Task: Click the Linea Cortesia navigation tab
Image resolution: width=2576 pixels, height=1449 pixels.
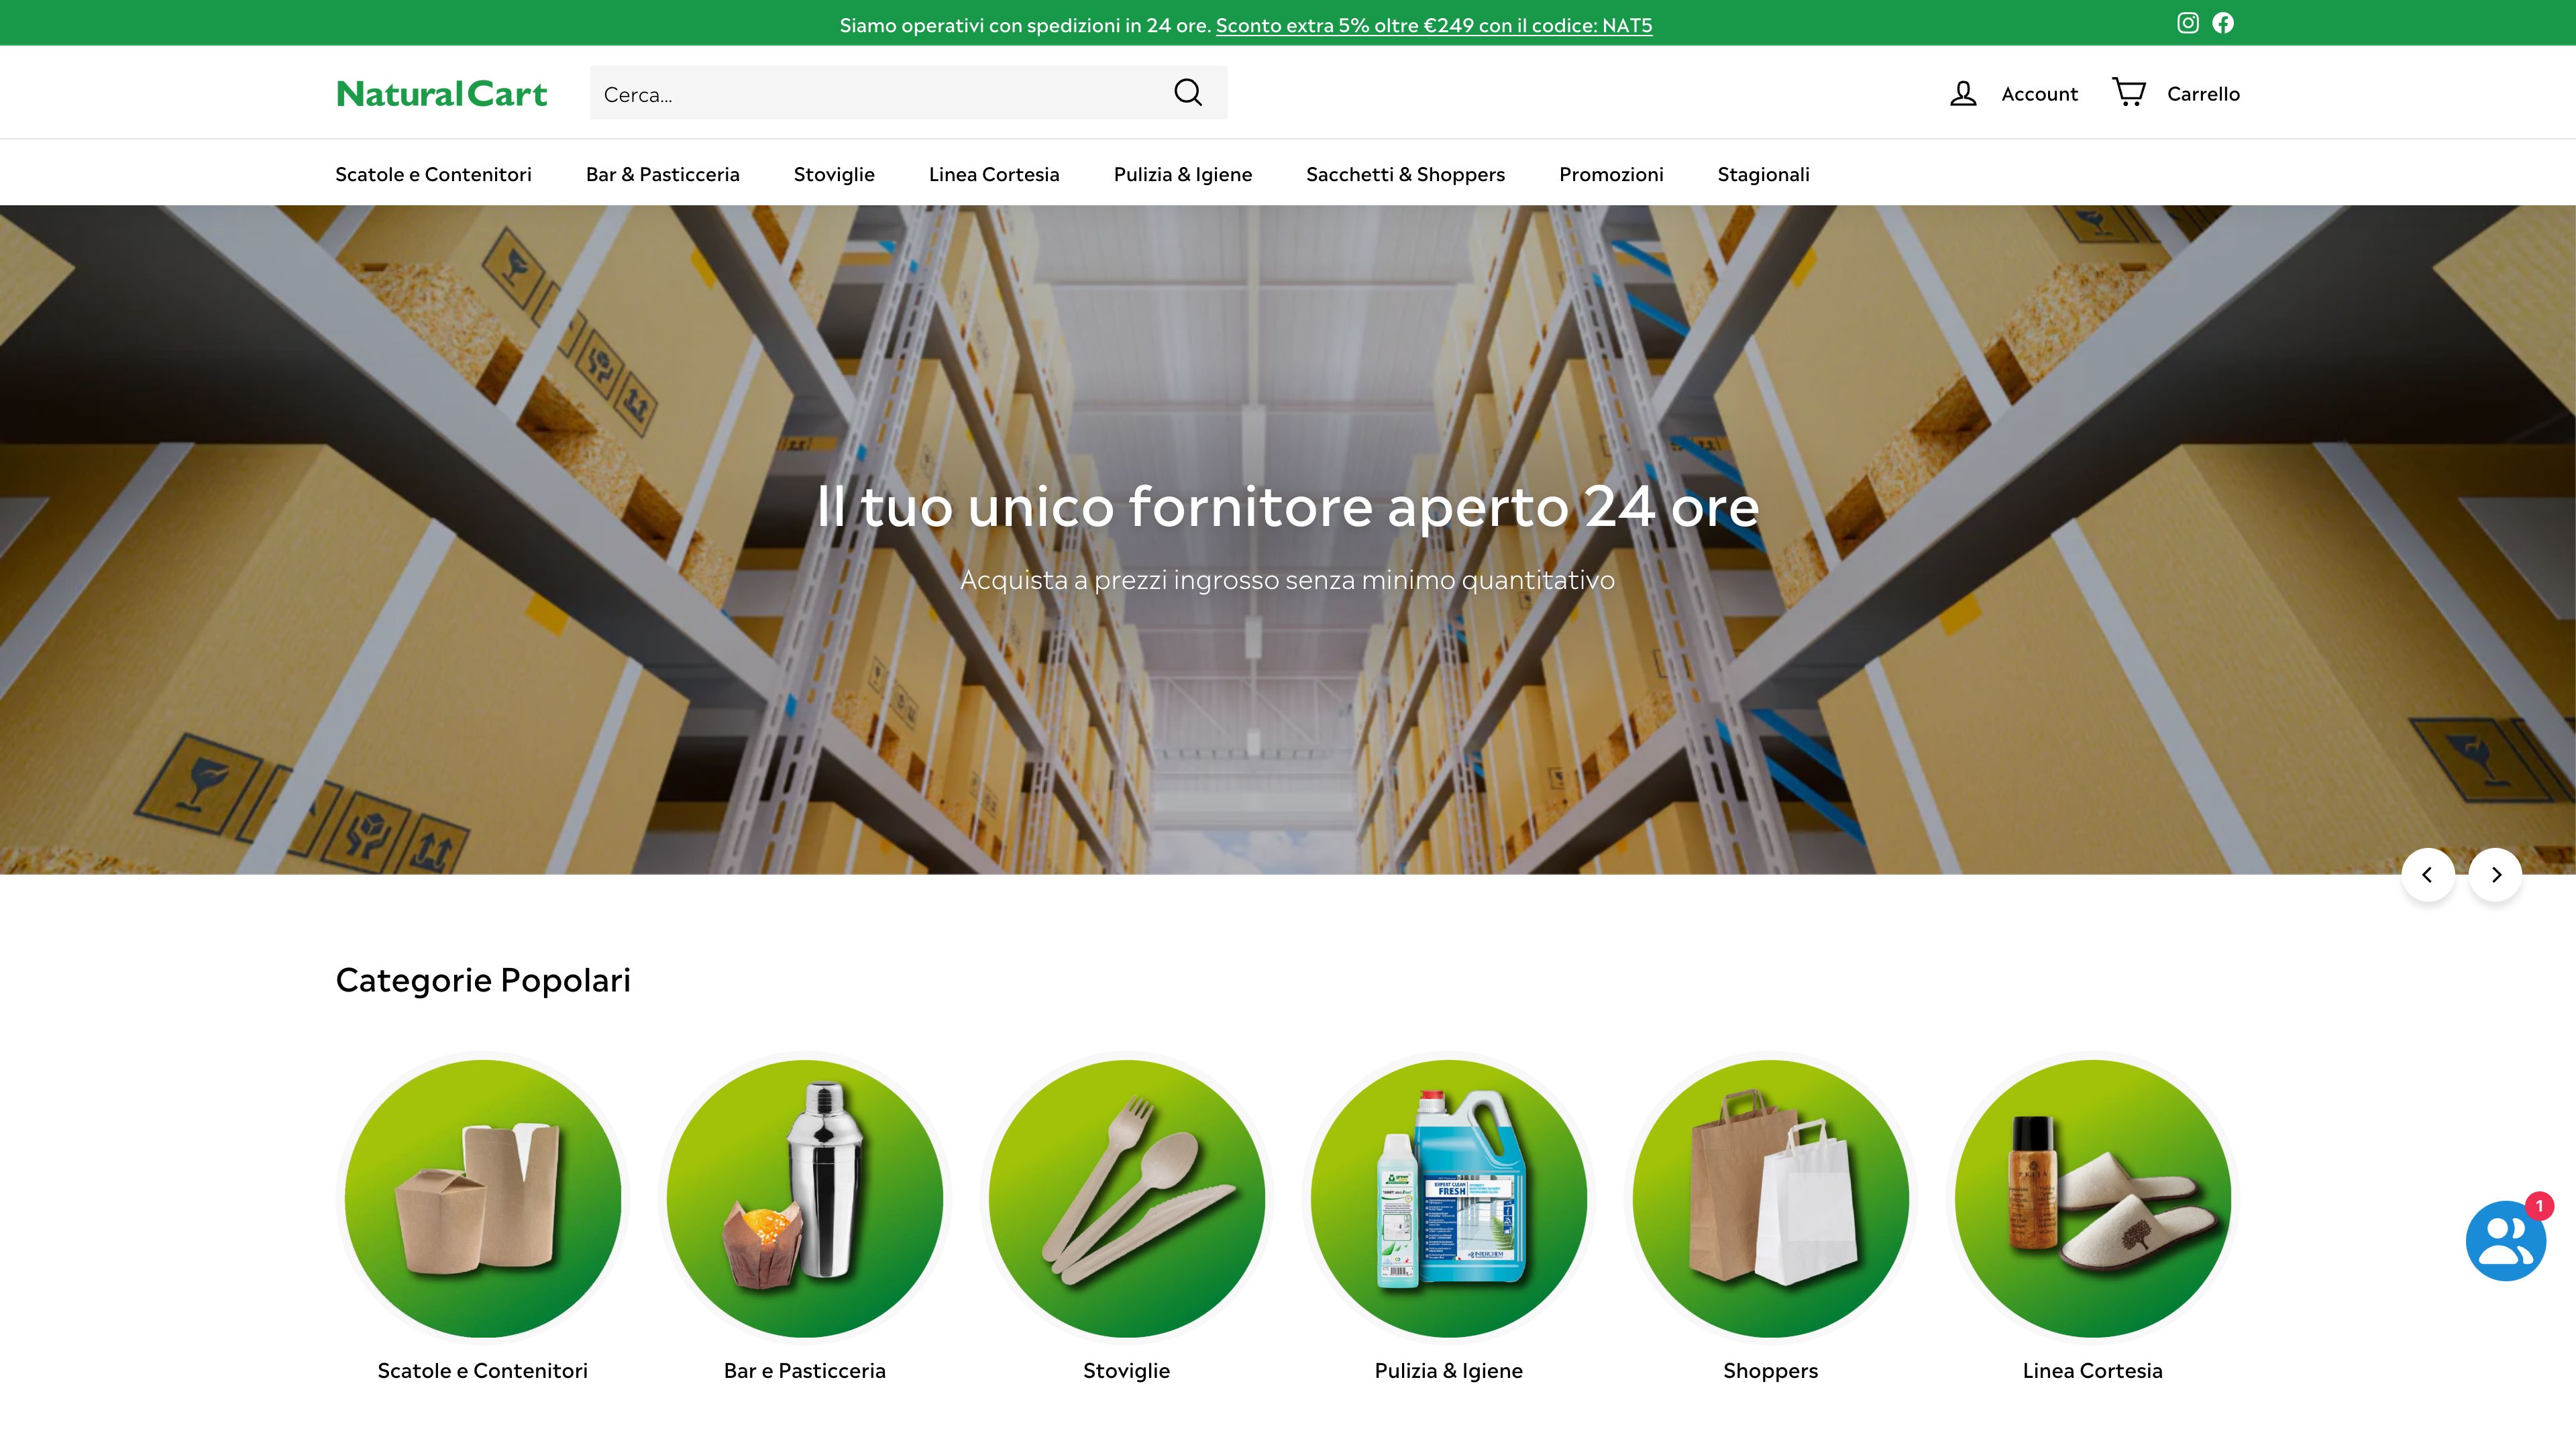Action: tap(994, 172)
